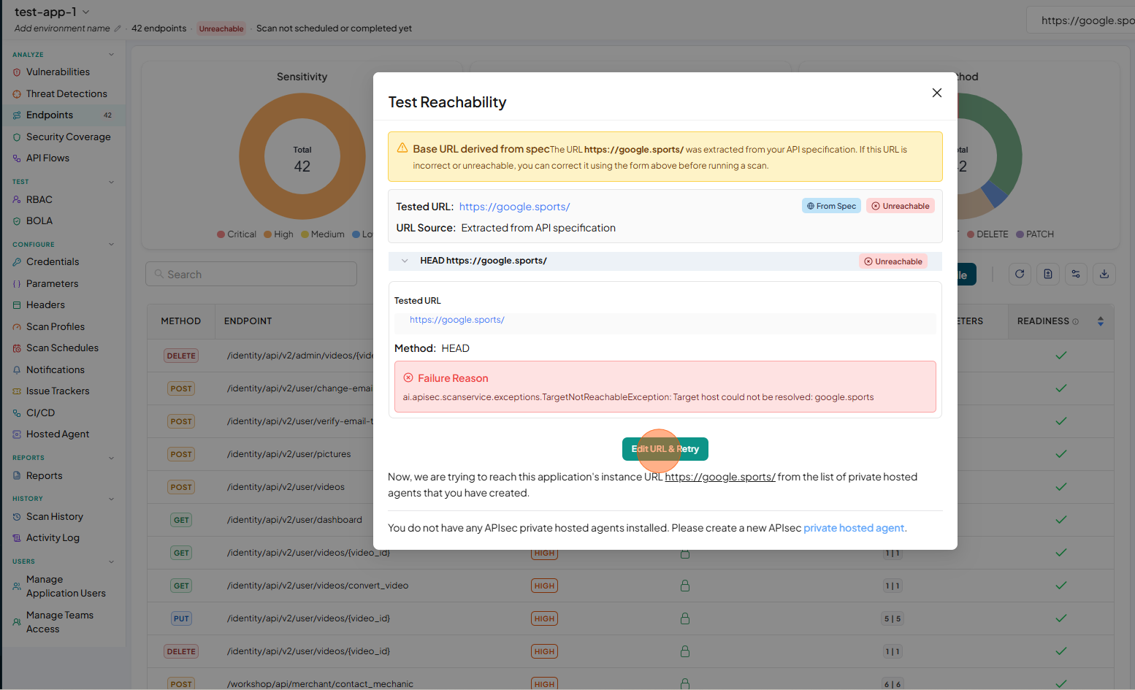Open the Tested URL https://google.sports/ link
1135x690 pixels.
point(514,207)
